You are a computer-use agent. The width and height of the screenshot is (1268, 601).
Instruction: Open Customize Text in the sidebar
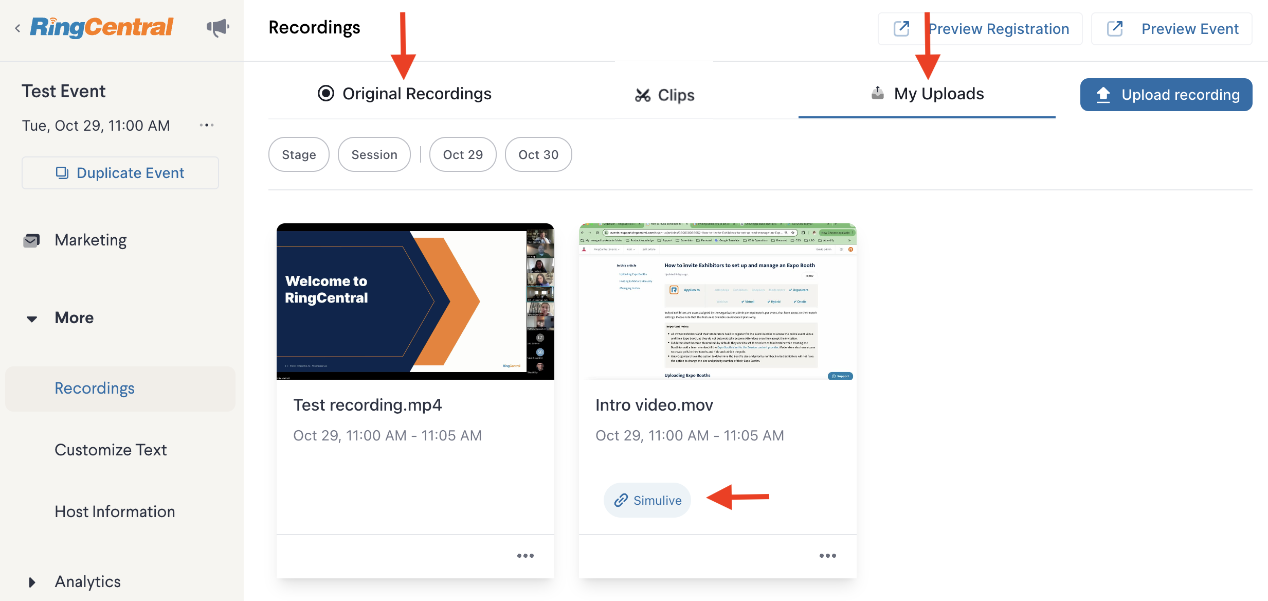[111, 450]
